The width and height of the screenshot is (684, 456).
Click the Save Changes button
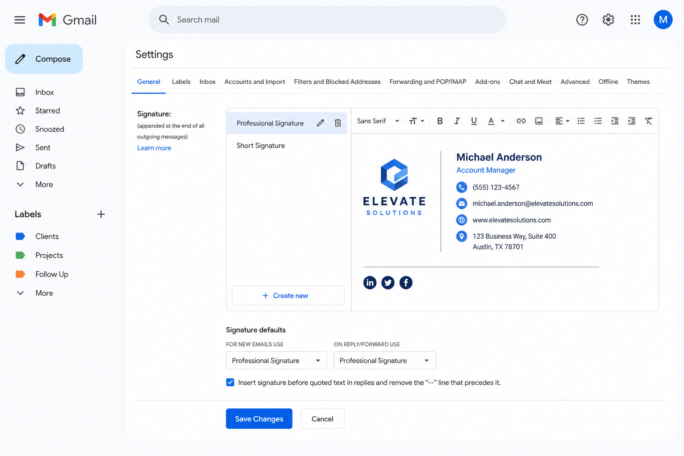pos(259,419)
